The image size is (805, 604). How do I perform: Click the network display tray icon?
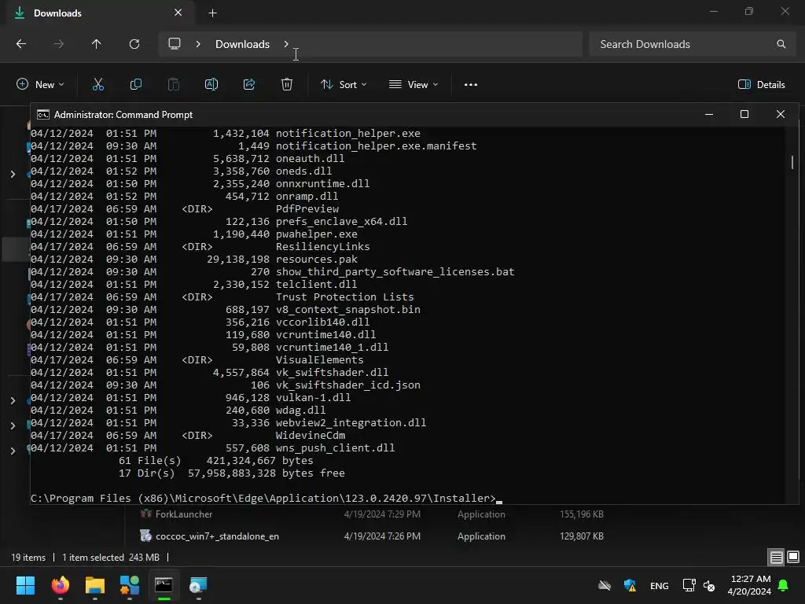689,585
